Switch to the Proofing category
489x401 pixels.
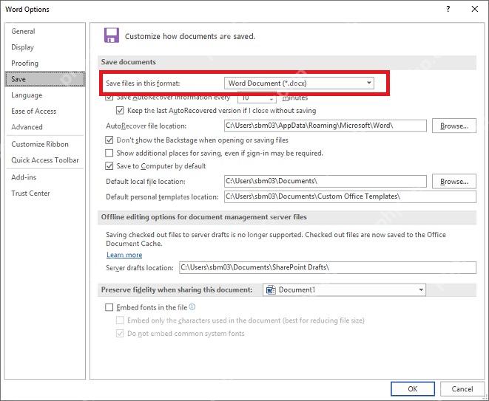(x=24, y=64)
